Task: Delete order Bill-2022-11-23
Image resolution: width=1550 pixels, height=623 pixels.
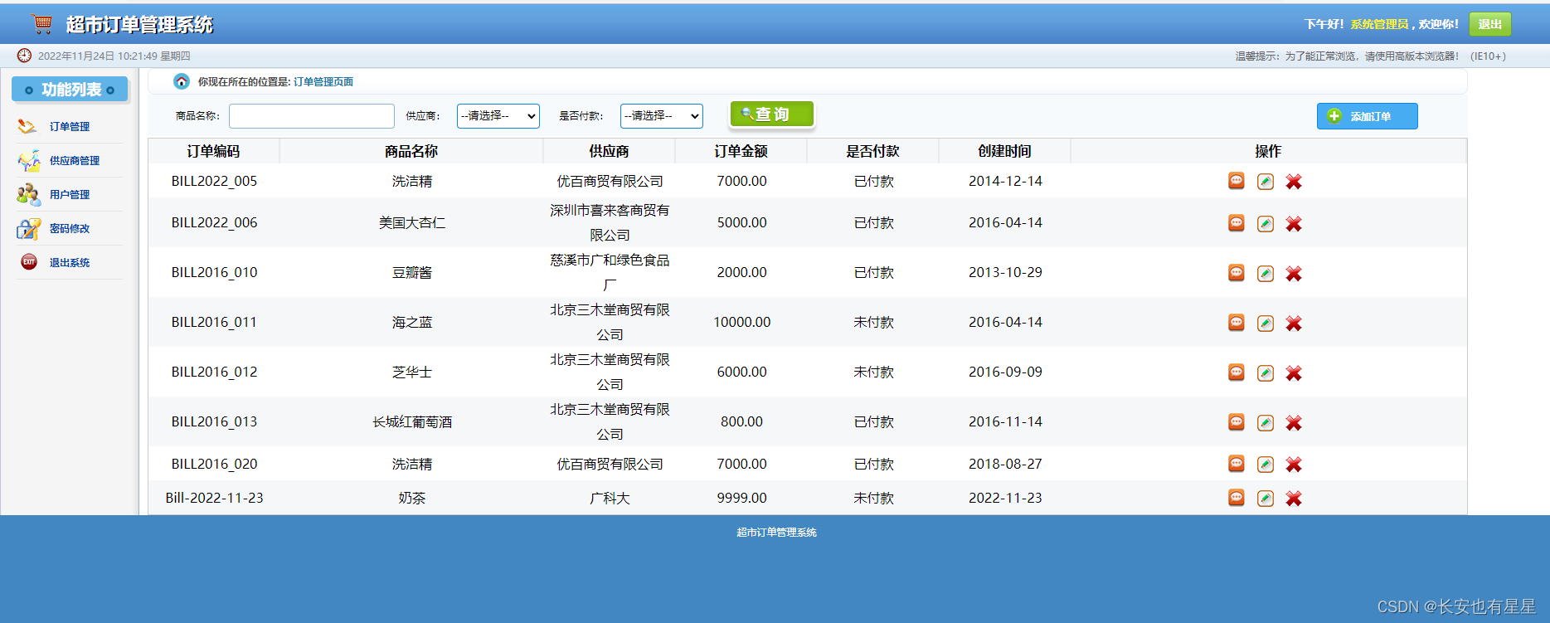Action: coord(1294,498)
